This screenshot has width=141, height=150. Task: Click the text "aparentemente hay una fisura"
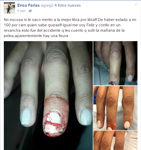[x=42, y=36]
